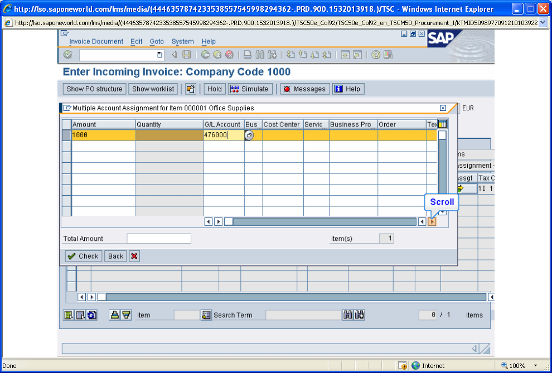Click the dialog horizontal scrollbar track

324,222
